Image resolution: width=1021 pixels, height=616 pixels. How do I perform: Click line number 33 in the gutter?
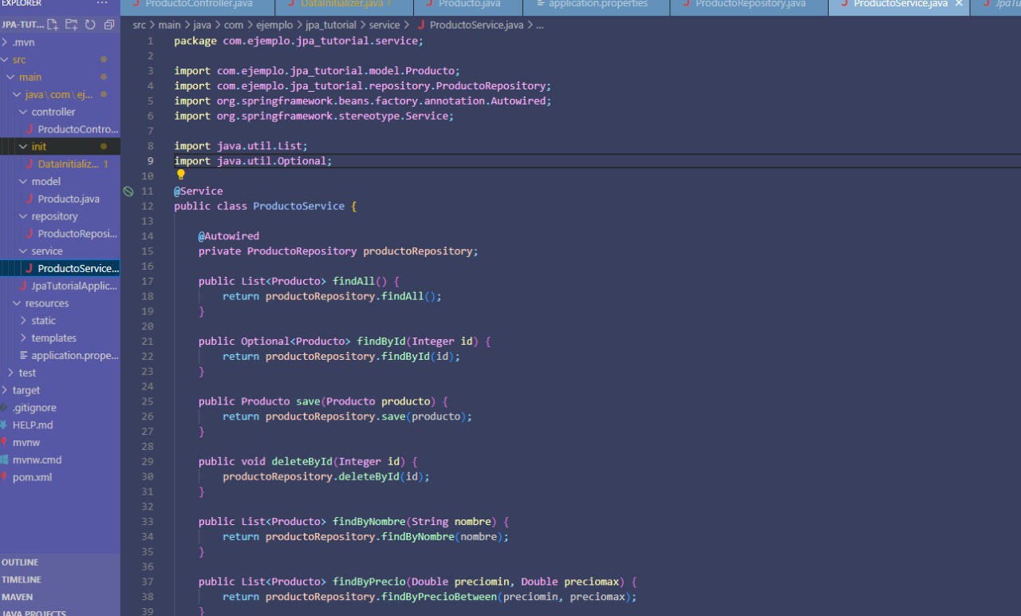[147, 522]
